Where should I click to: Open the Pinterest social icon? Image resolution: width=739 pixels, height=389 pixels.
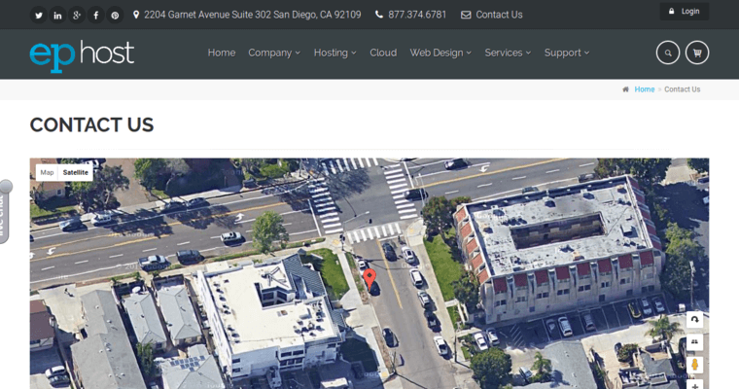(115, 15)
